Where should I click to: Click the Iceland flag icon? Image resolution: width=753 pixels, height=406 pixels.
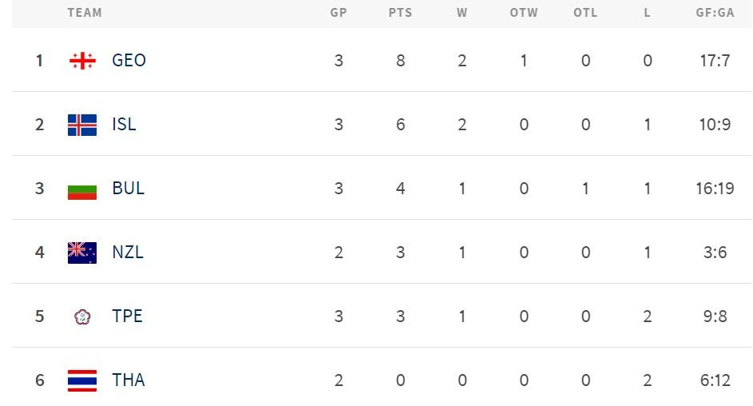(x=82, y=125)
